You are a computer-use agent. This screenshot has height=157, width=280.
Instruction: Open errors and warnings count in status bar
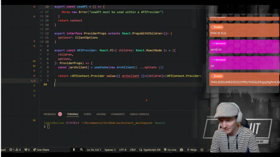(15, 150)
